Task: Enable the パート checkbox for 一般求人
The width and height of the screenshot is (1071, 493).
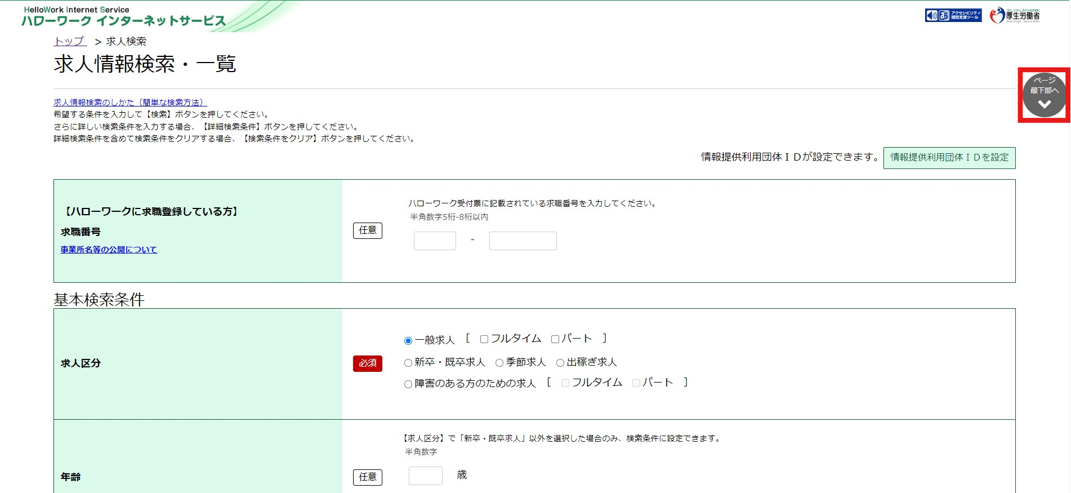Action: pyautogui.click(x=555, y=339)
